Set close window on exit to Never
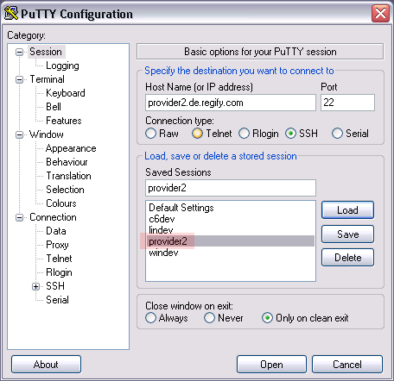 [x=209, y=318]
